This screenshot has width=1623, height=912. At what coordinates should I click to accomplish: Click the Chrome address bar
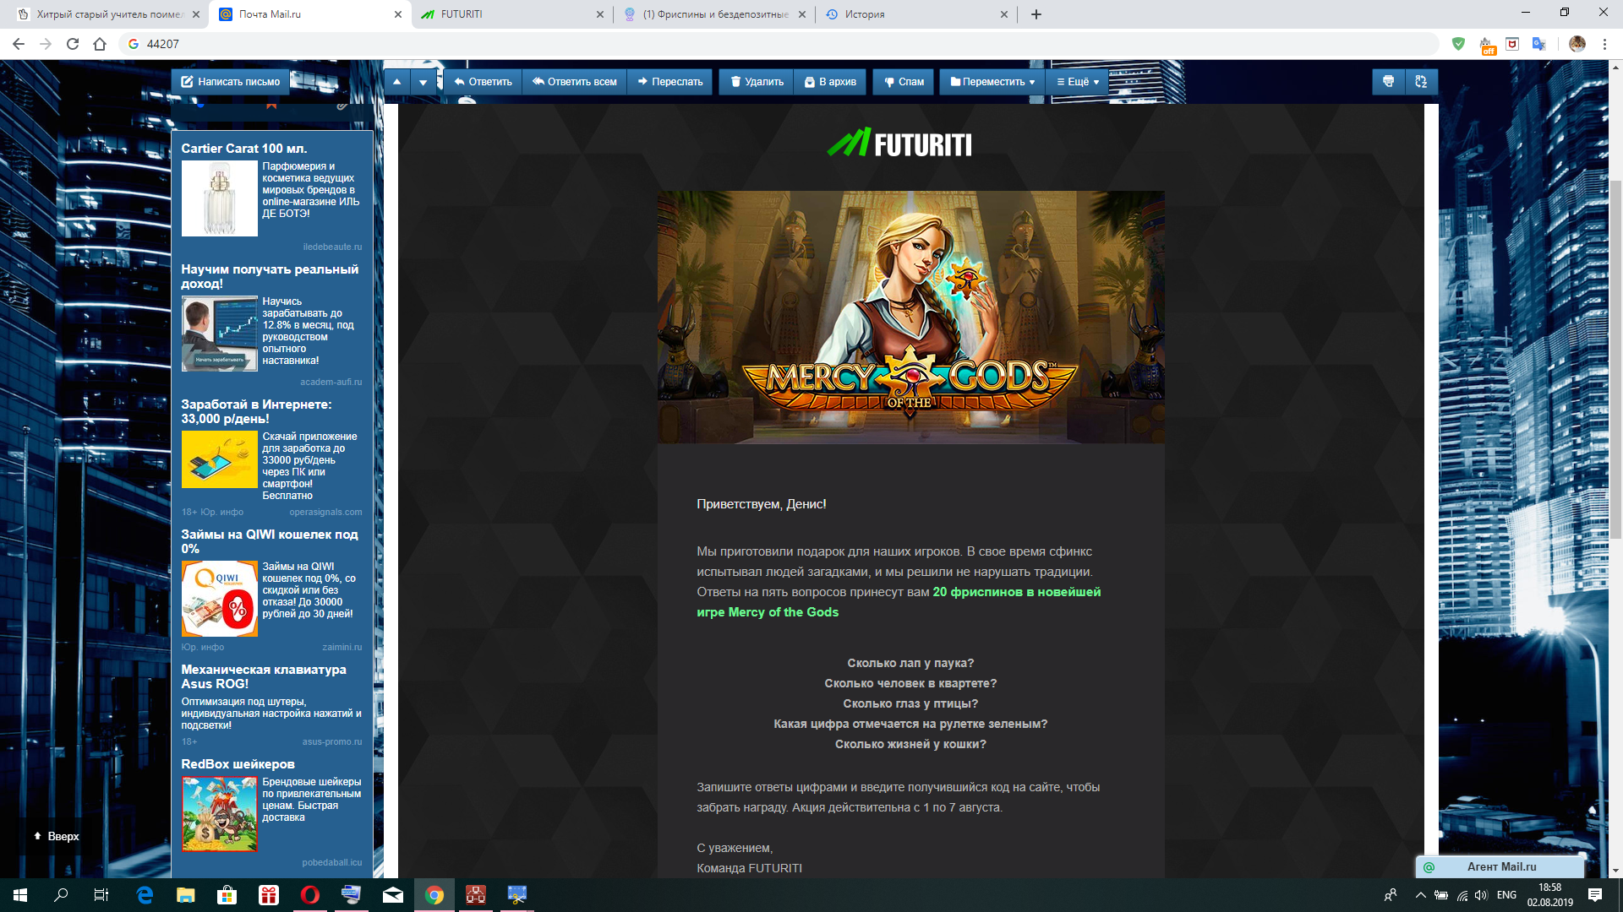click(x=778, y=44)
